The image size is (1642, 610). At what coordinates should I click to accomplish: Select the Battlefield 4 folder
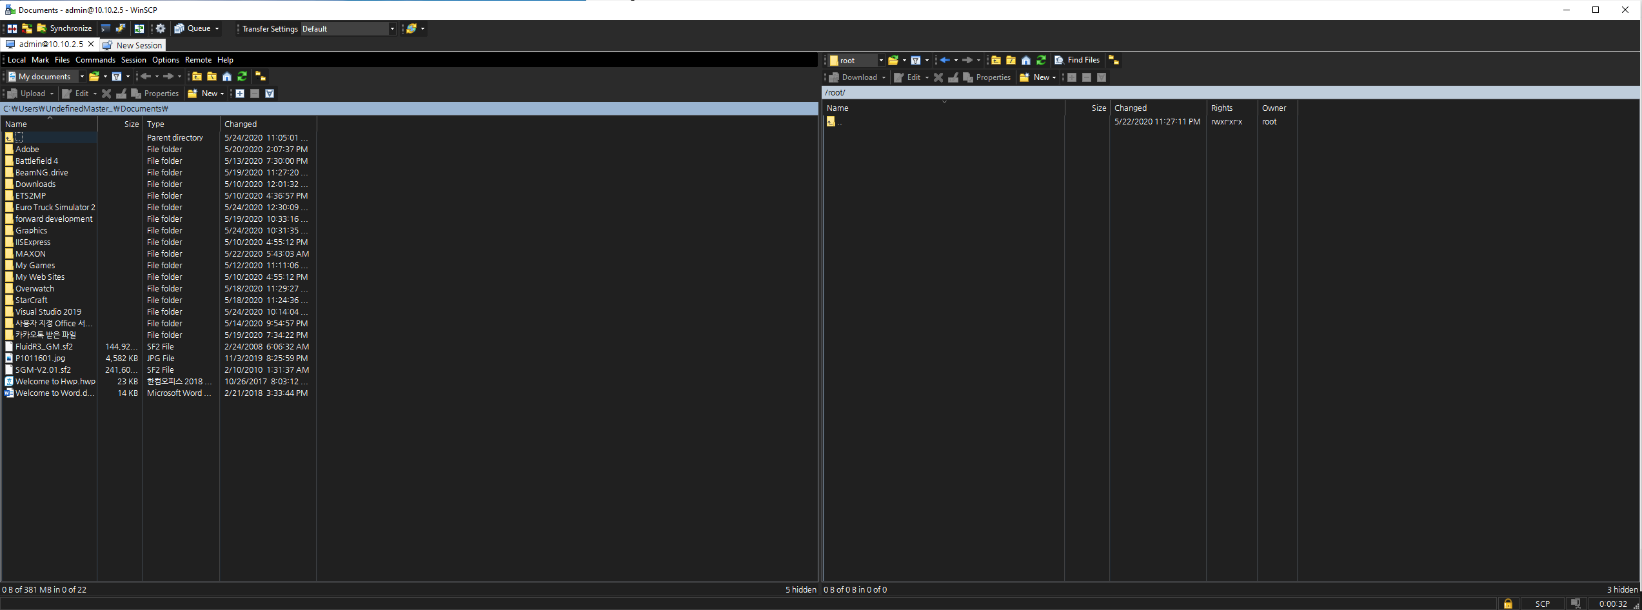pos(37,161)
